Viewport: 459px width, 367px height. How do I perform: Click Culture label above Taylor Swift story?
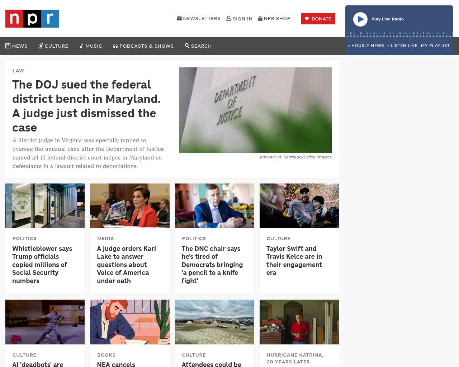(279, 238)
